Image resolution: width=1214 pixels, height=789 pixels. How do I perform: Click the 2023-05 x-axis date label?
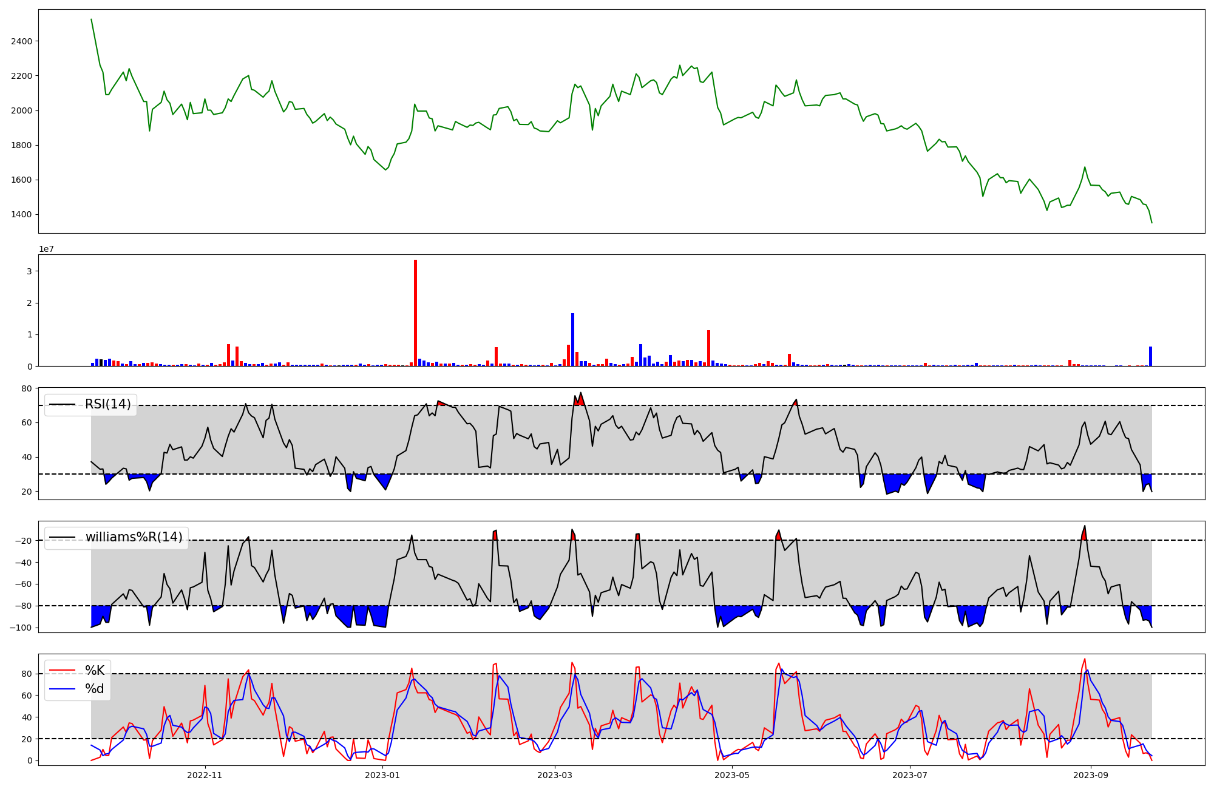click(732, 775)
